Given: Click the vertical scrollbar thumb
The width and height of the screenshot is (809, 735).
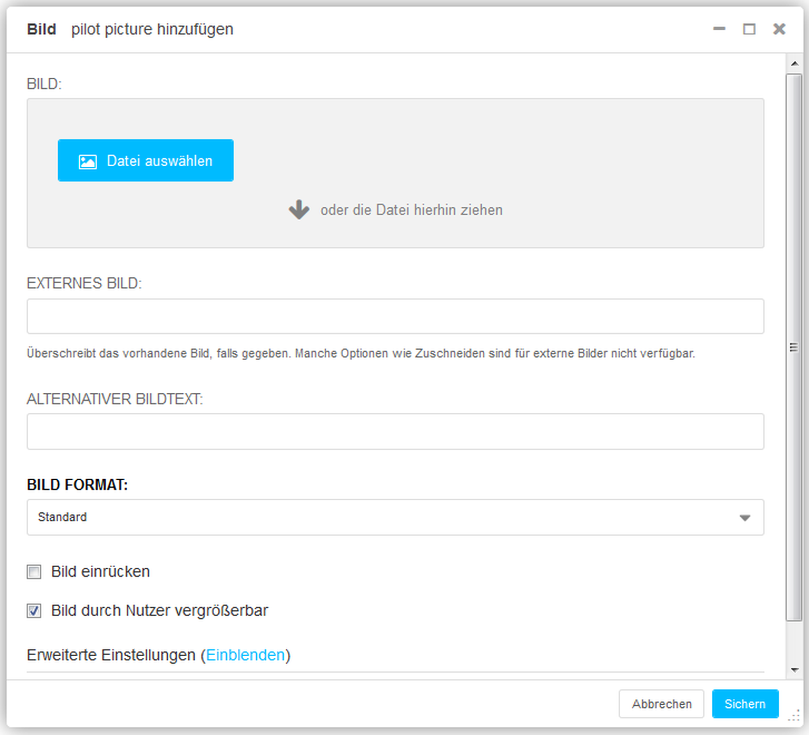Looking at the screenshot, I should click(x=794, y=348).
